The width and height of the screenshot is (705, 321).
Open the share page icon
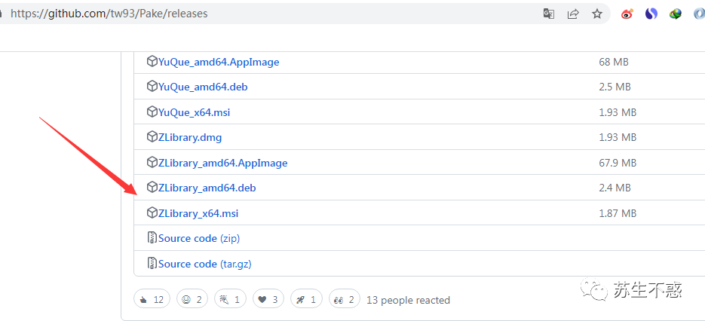573,14
